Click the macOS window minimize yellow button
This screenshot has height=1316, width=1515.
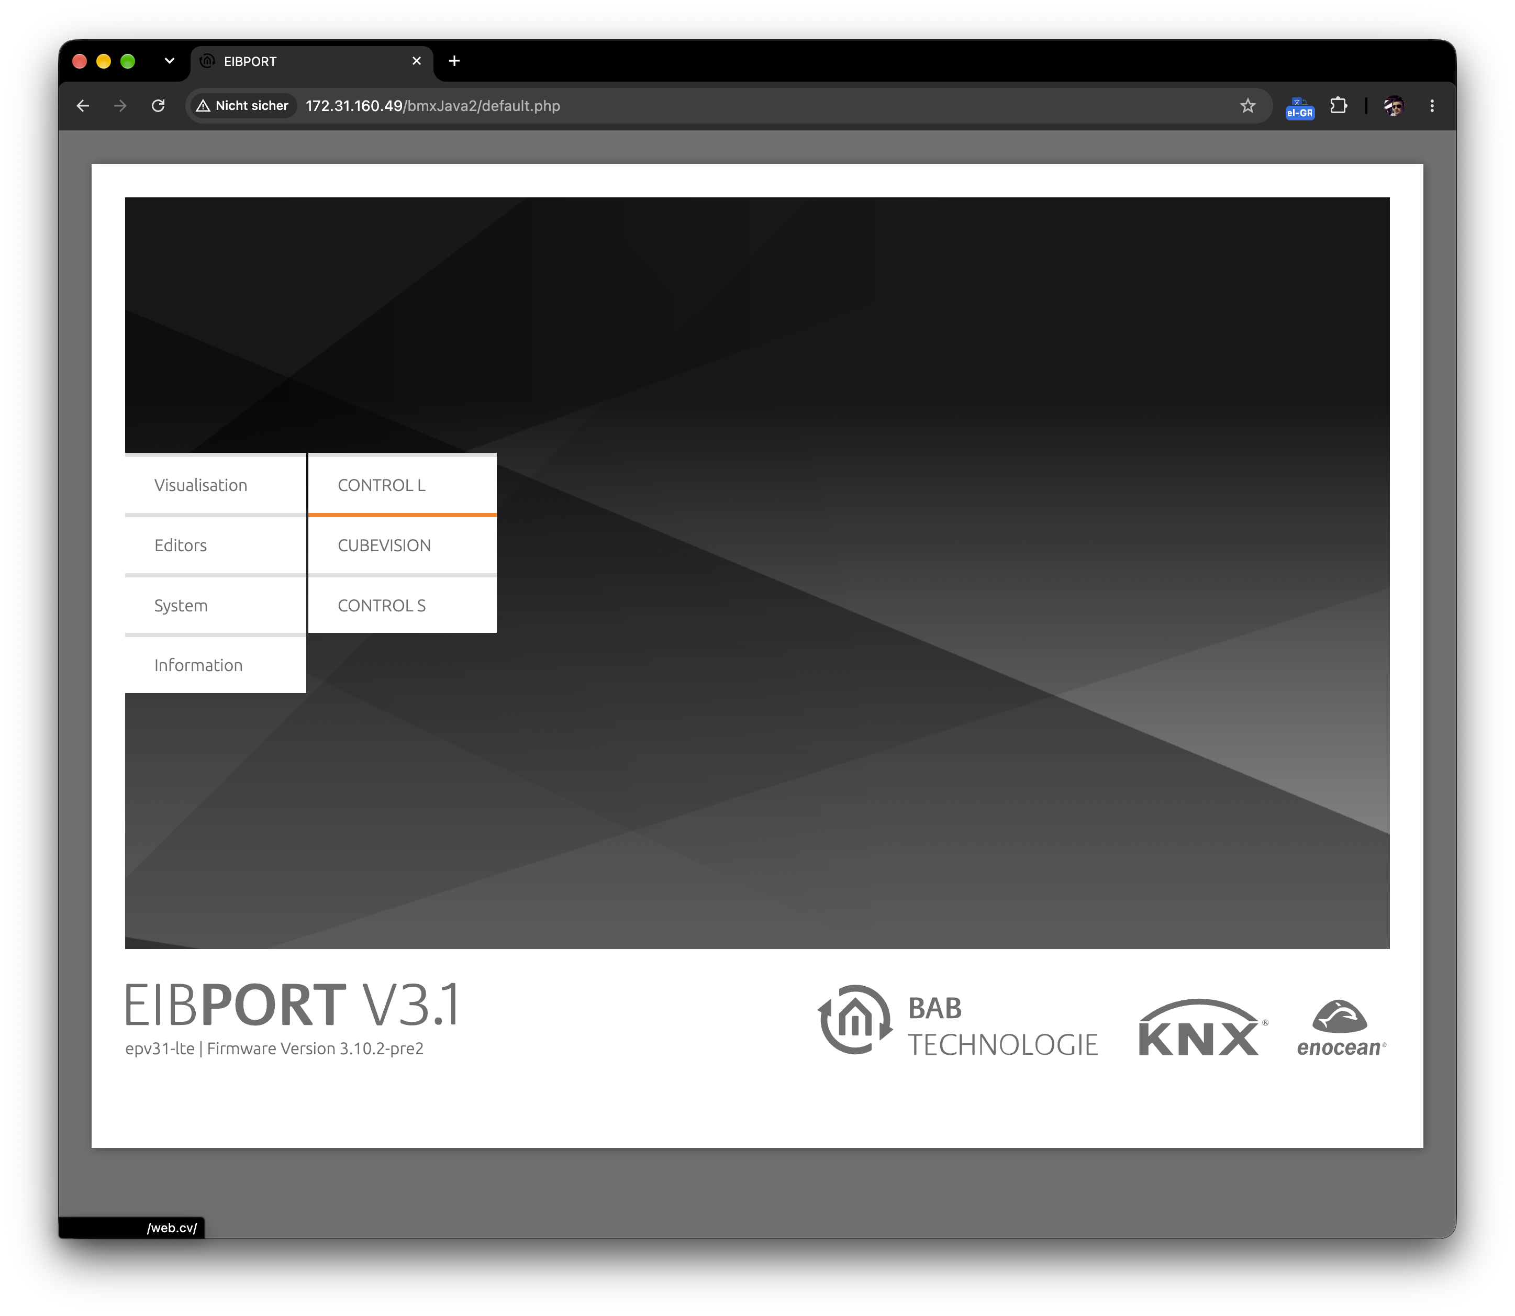tap(104, 61)
